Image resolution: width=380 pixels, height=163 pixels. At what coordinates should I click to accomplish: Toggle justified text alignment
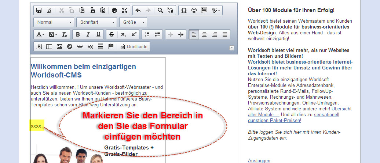[x=225, y=34]
